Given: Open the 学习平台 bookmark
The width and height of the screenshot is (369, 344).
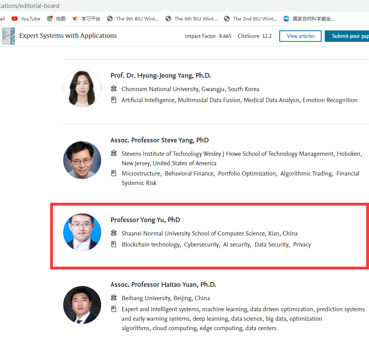Looking at the screenshot, I should coord(87,19).
